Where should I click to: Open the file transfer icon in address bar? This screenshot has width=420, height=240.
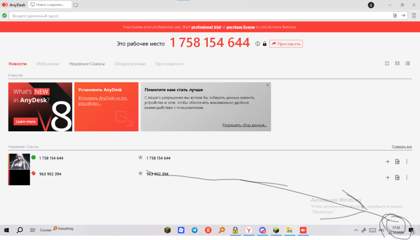(395, 16)
